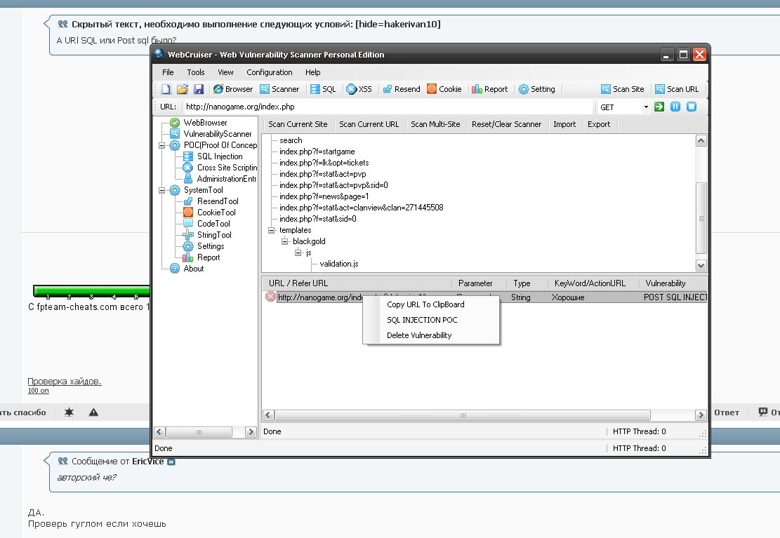Collapse the templates folder node
The width and height of the screenshot is (780, 538).
[x=271, y=230]
